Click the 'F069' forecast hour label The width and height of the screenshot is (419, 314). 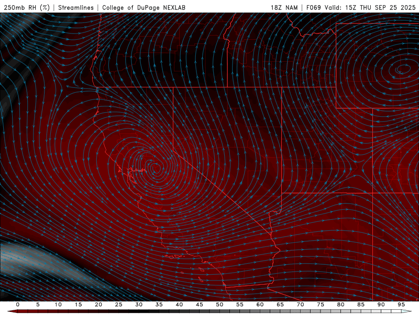[313, 7]
